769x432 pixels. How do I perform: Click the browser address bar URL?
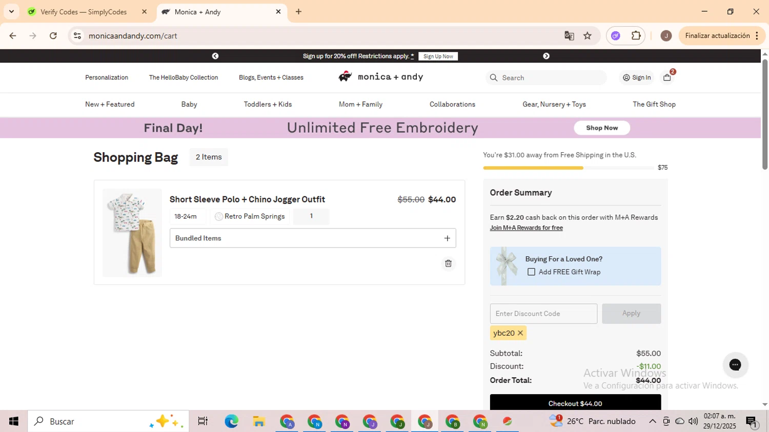pyautogui.click(x=132, y=36)
